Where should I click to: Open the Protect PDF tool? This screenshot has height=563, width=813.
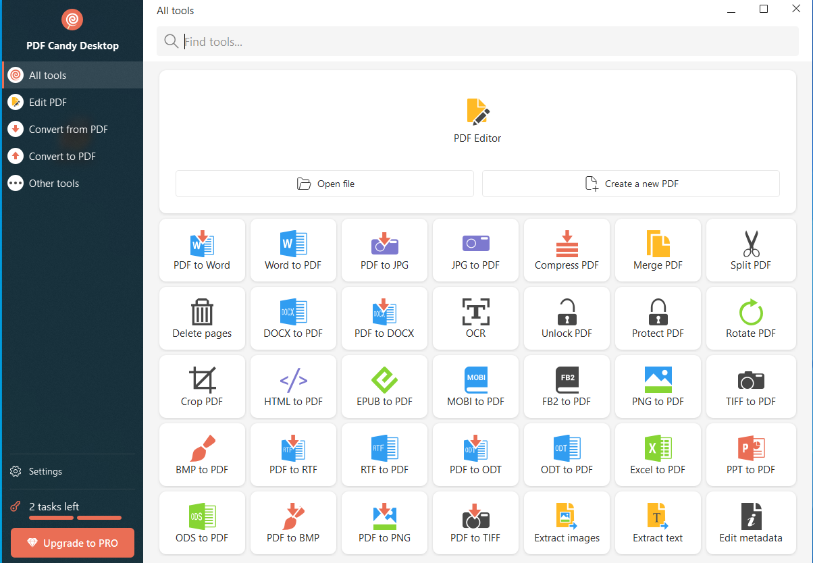[x=658, y=319]
